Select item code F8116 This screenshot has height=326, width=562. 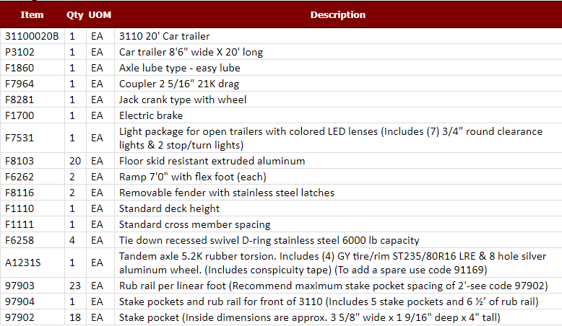[20, 193]
